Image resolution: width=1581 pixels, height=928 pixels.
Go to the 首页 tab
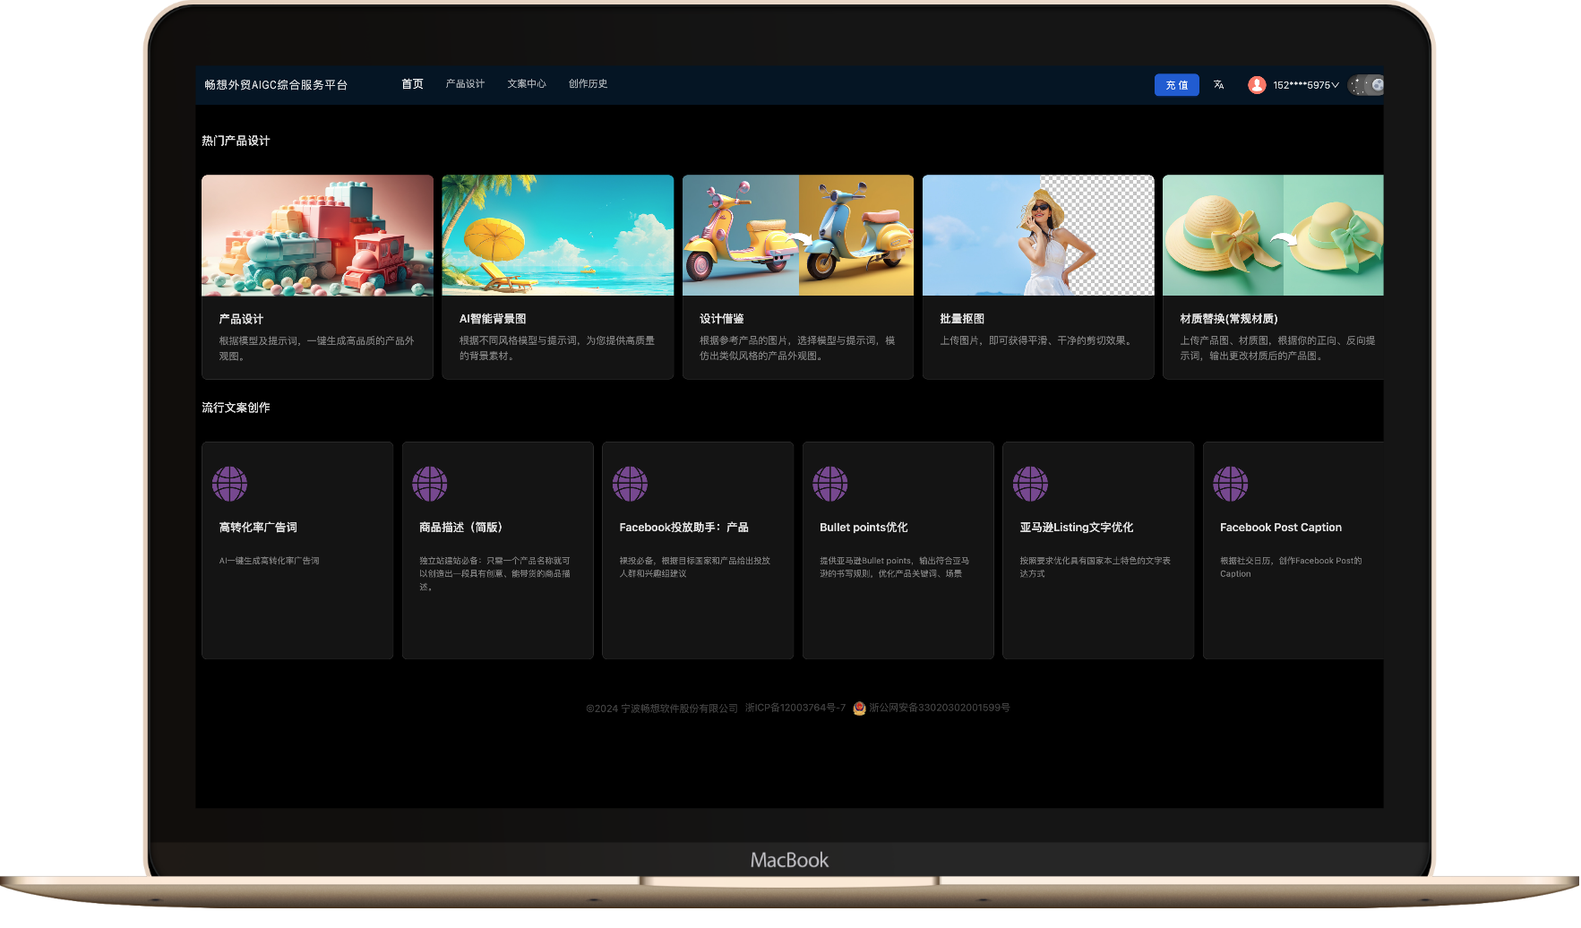click(x=412, y=84)
